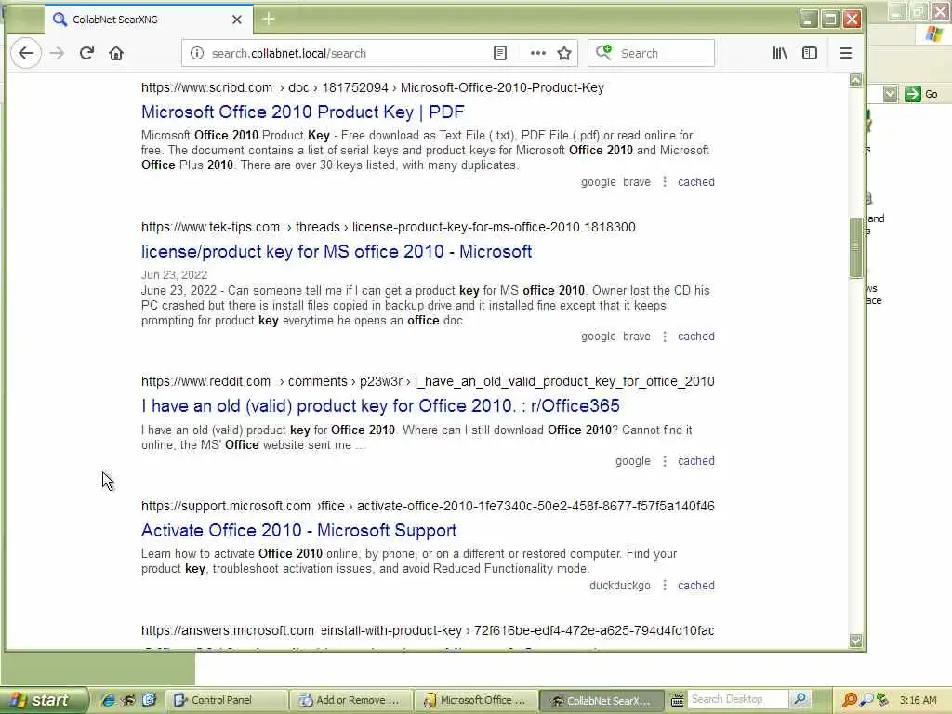Screen dimensions: 952x714
Task: Click the 3:16 AM clock
Action: pyautogui.click(x=918, y=701)
